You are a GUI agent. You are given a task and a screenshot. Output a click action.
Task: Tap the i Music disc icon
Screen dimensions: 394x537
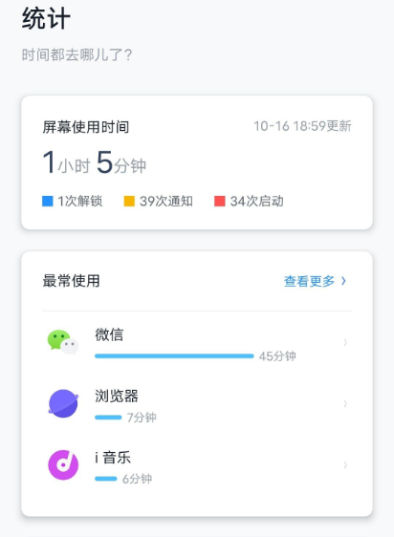pyautogui.click(x=63, y=464)
